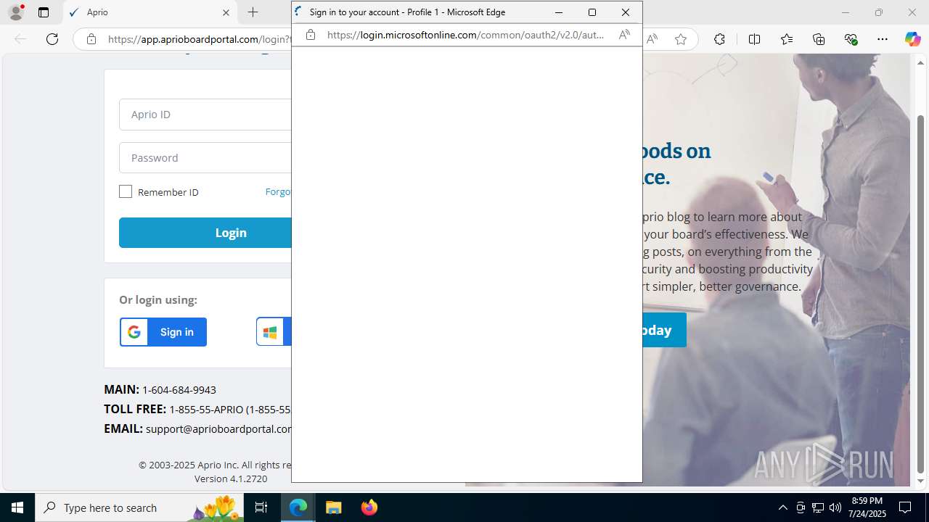Check the Remember ID checkbox

click(x=126, y=191)
